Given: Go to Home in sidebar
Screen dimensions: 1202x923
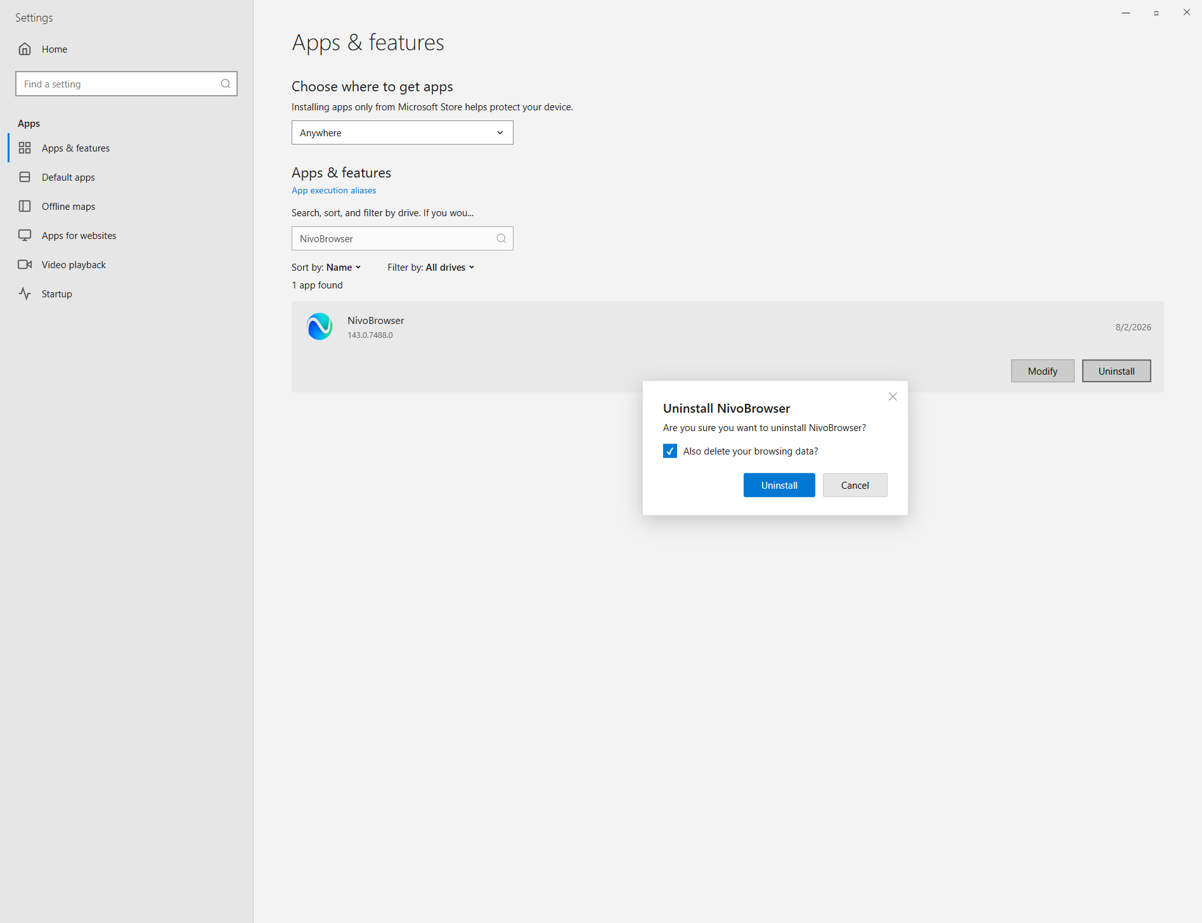Looking at the screenshot, I should click(127, 49).
